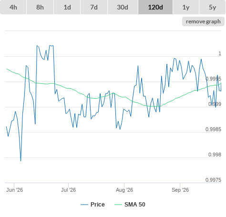
Task: Click the 0.9975 y-axis label
Action: [213, 180]
